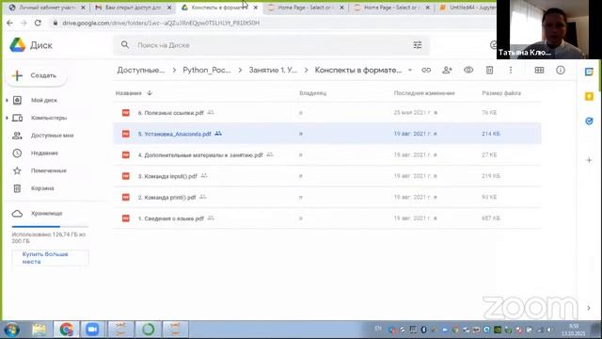Copy link for the current folder

pyautogui.click(x=426, y=71)
